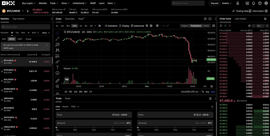Toggle auto scale on chart

pyautogui.click(x=213, y=92)
